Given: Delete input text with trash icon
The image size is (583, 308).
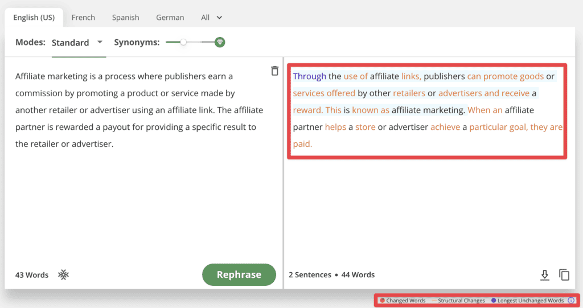Looking at the screenshot, I should [x=275, y=71].
